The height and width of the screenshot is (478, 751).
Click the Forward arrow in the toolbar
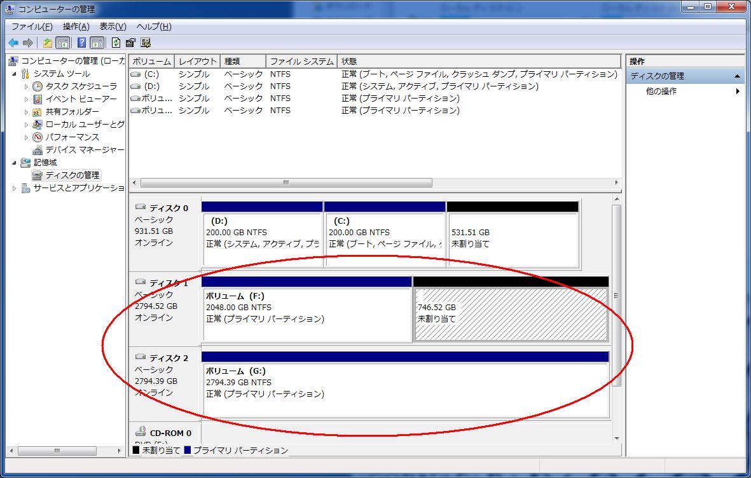(28, 43)
